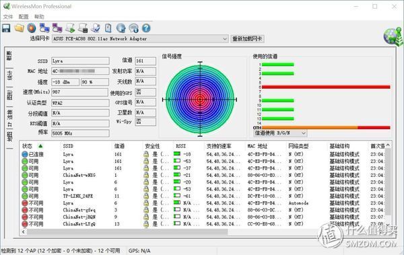Open the 文件 menu
404x255 pixels.
tap(7, 17)
